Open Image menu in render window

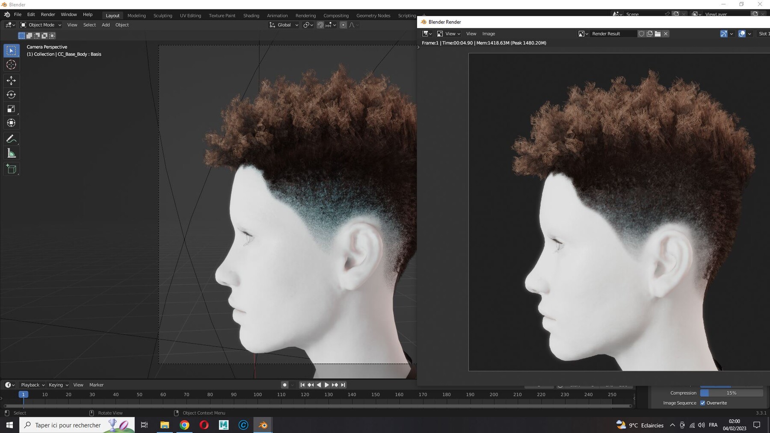click(x=489, y=34)
